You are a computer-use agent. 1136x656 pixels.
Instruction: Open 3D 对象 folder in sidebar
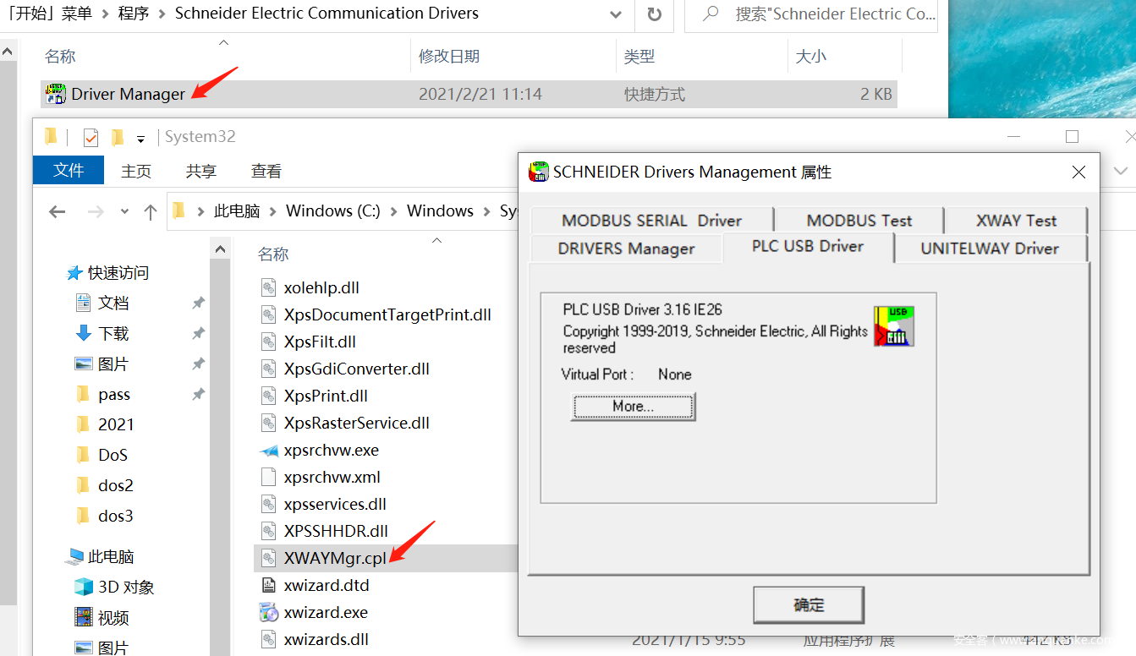coord(125,587)
